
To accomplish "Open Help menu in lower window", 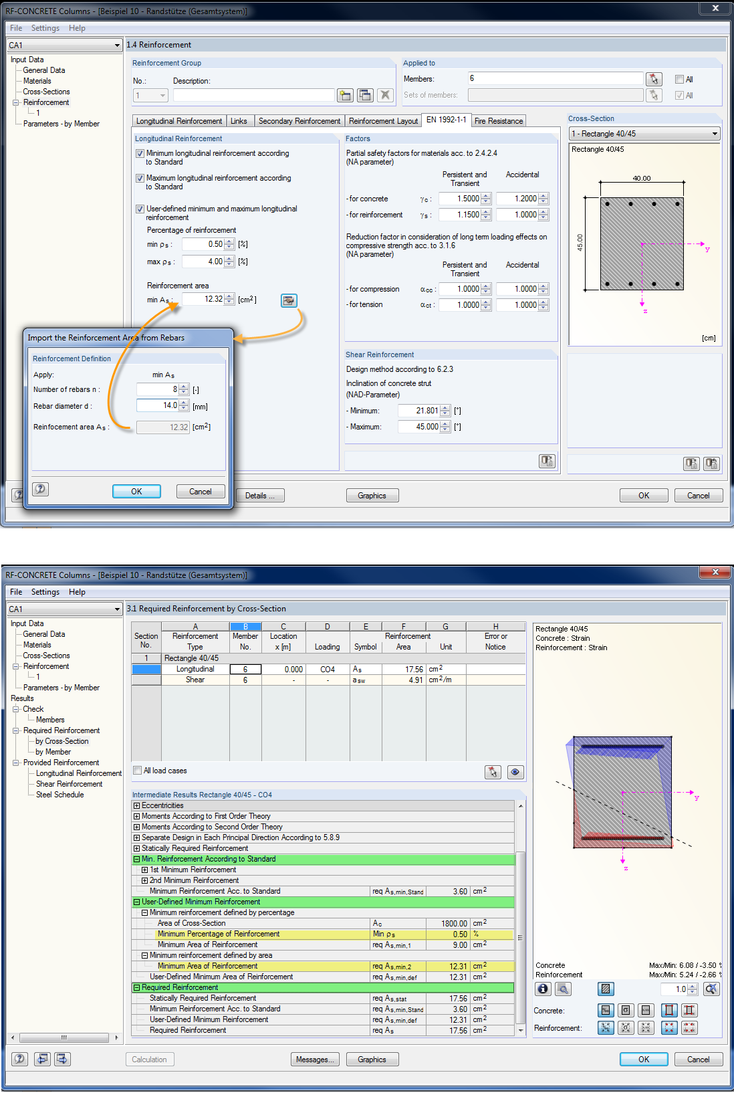I will pyautogui.click(x=77, y=592).
